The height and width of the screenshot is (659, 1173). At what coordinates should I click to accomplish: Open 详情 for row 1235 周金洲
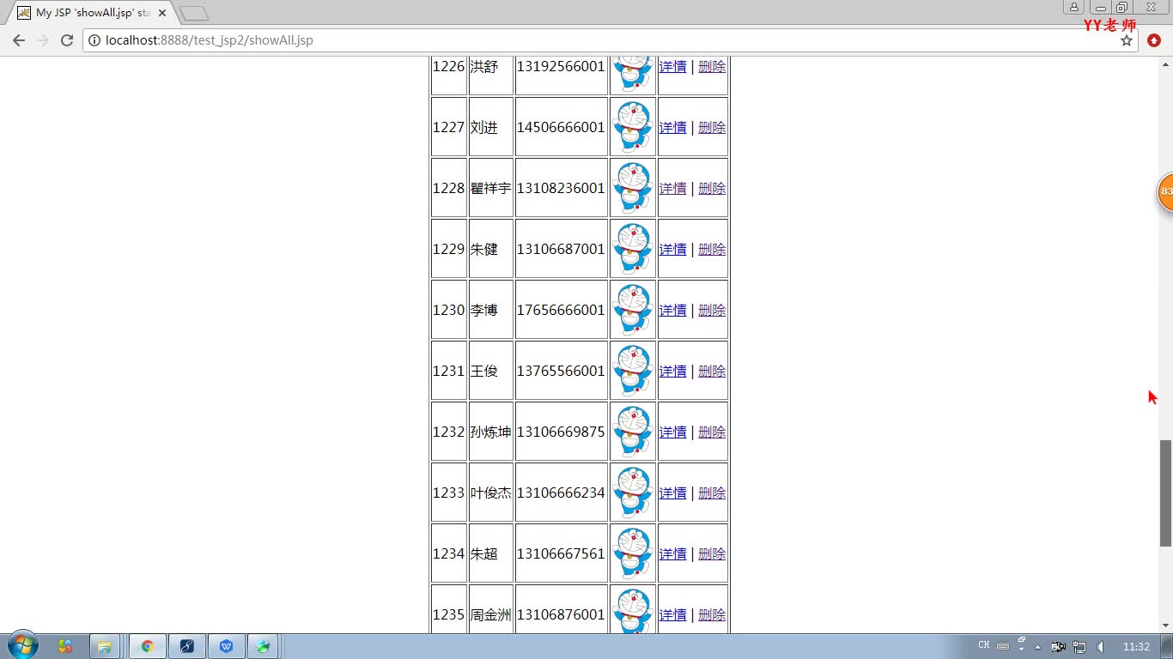click(x=672, y=614)
